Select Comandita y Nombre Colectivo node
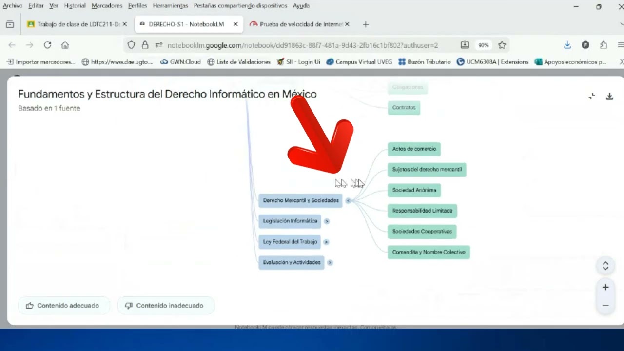 point(429,252)
